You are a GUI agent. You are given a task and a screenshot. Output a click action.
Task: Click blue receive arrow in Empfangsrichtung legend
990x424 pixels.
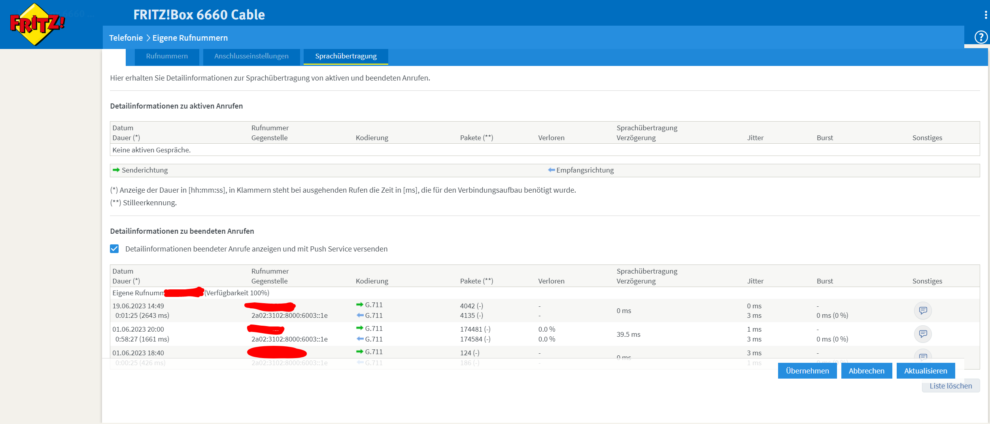pos(551,170)
